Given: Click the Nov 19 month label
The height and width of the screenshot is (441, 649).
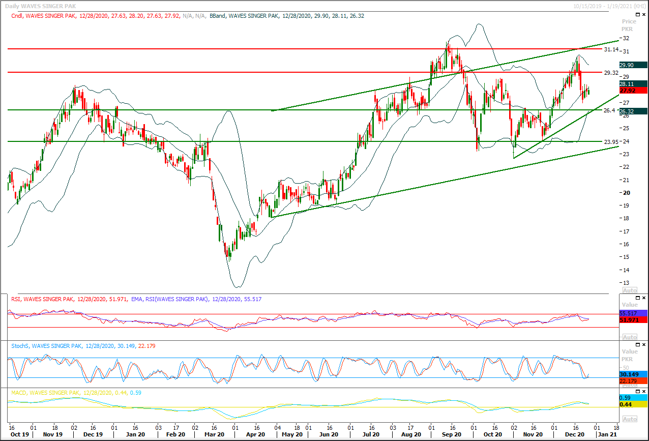Looking at the screenshot, I should (x=53, y=435).
